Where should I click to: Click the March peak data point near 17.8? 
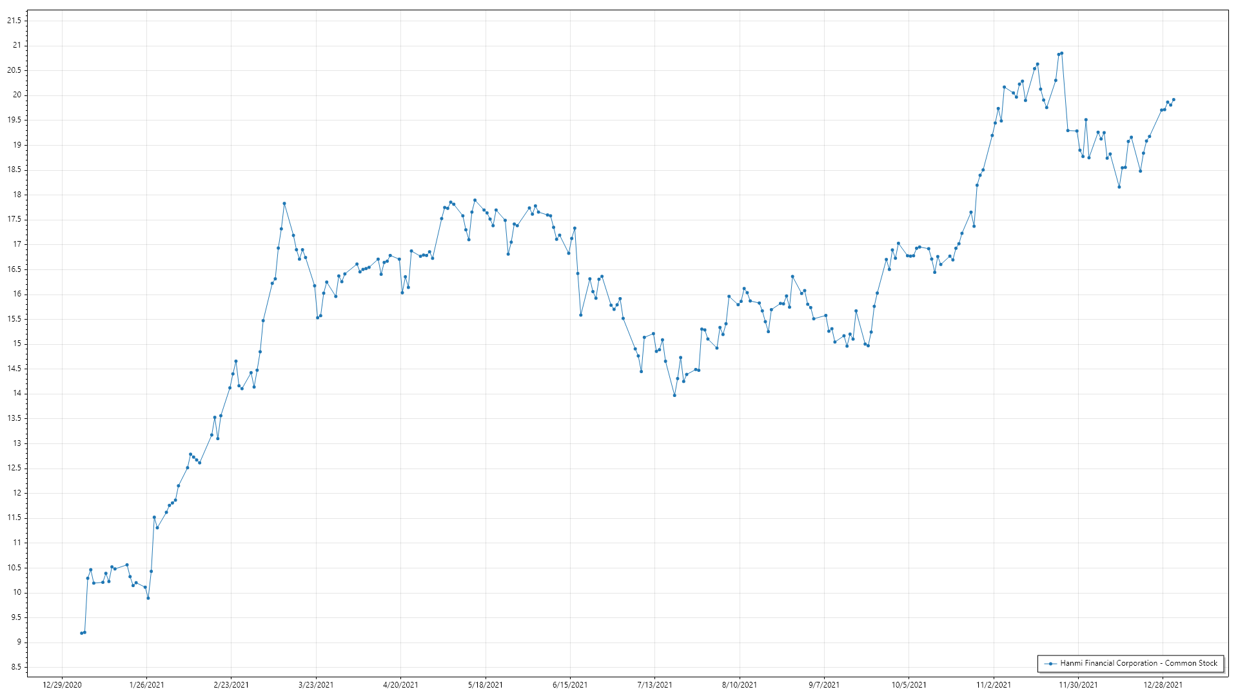[x=284, y=204]
